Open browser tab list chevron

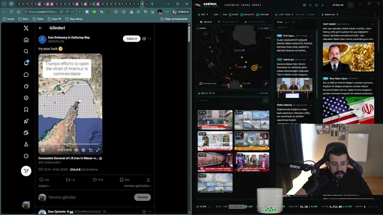coord(4,4)
